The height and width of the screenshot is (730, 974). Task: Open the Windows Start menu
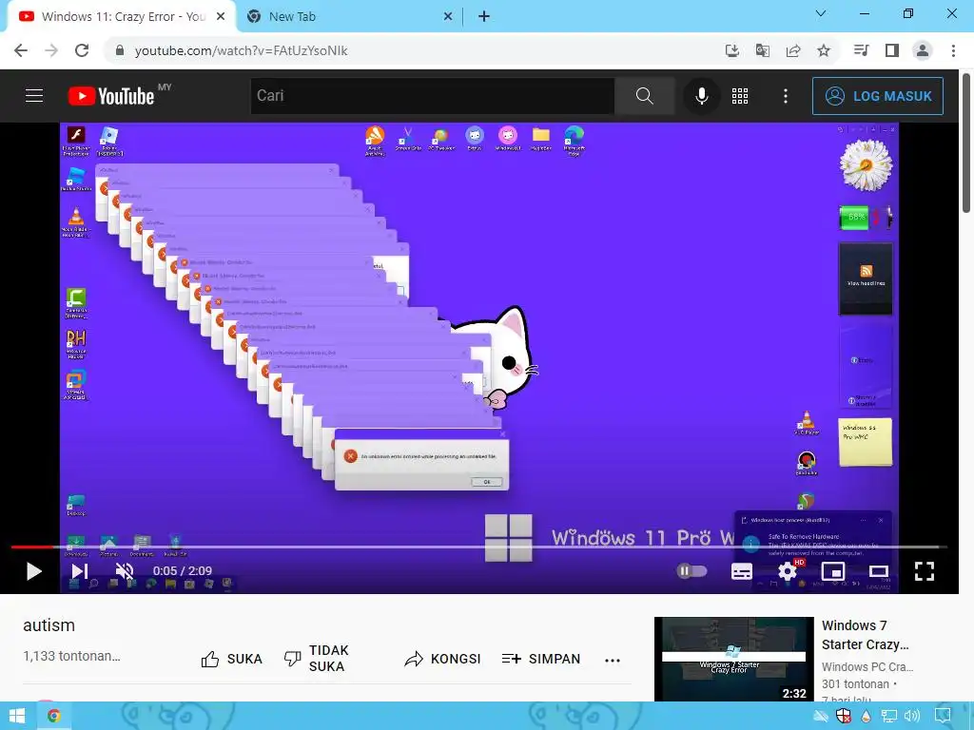click(x=17, y=716)
